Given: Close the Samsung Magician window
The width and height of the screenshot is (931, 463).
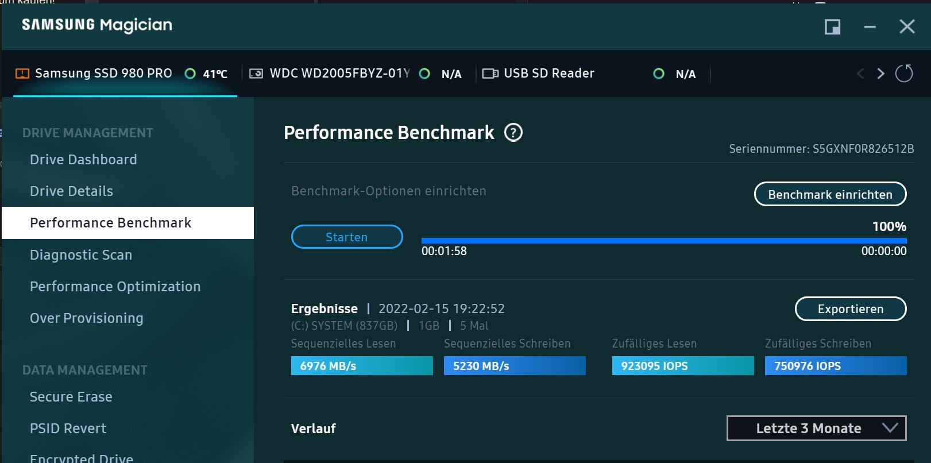Looking at the screenshot, I should point(907,26).
